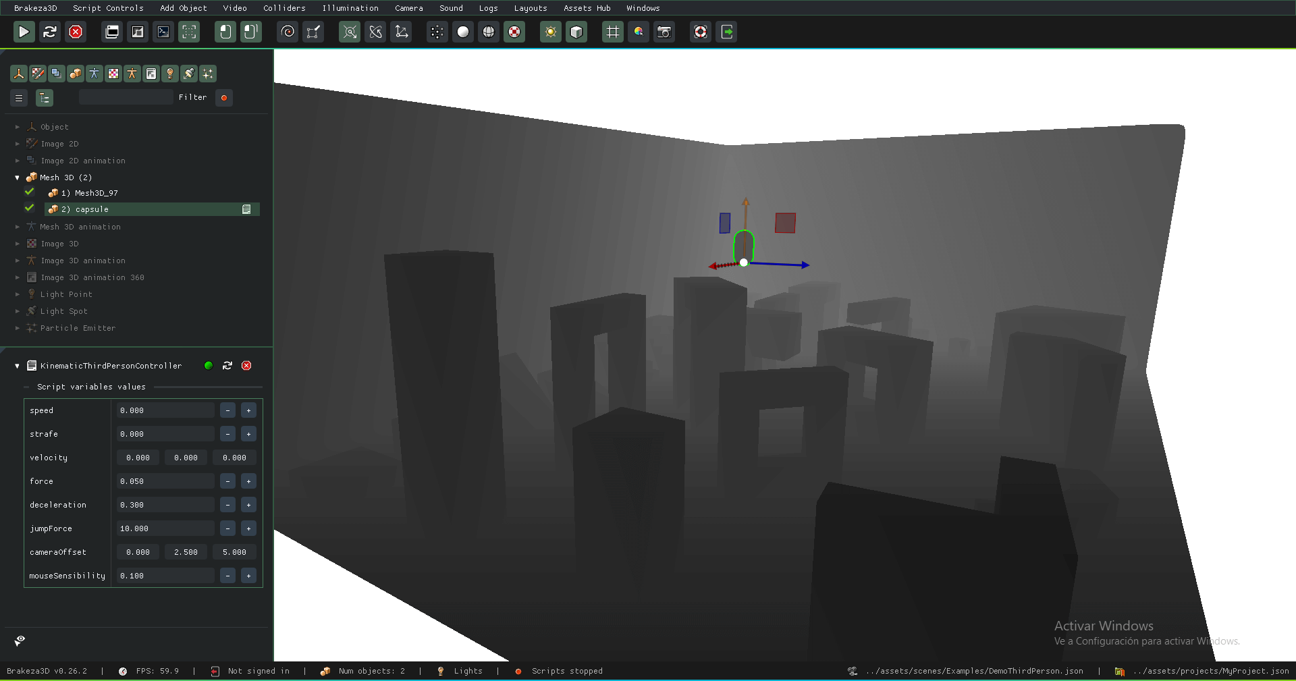Click the sun lighting toolbar icon
Image resolution: width=1296 pixels, height=681 pixels.
click(551, 32)
